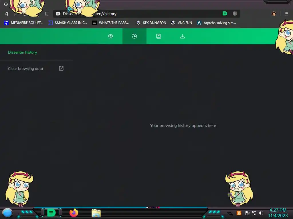Click the Dissenter taskbar button
This screenshot has height=219, width=293.
click(52, 213)
